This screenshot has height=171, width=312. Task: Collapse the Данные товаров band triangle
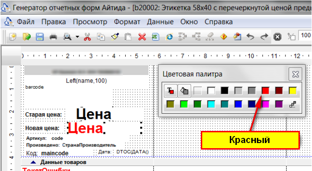point(34,162)
